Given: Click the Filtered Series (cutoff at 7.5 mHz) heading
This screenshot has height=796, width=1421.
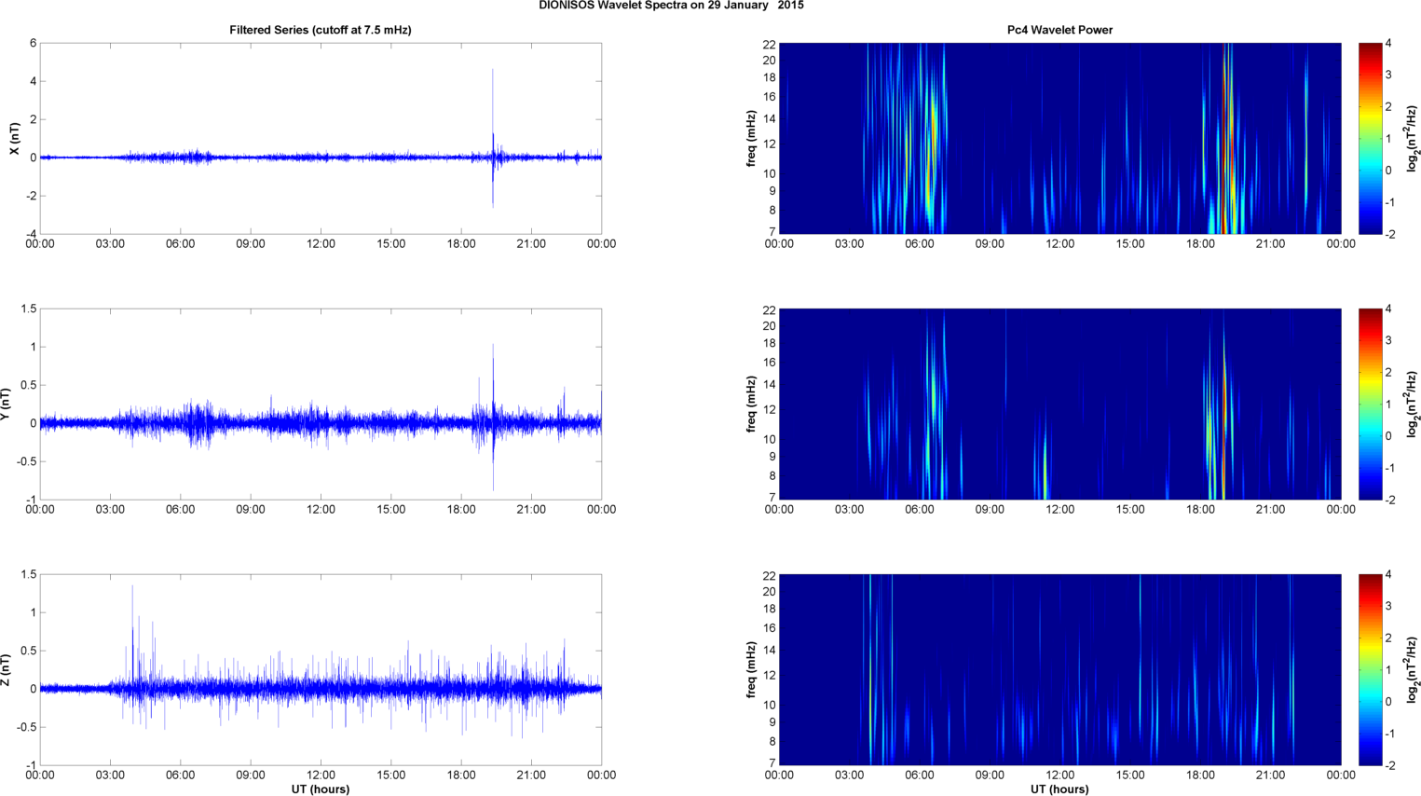Looking at the screenshot, I should click(321, 30).
